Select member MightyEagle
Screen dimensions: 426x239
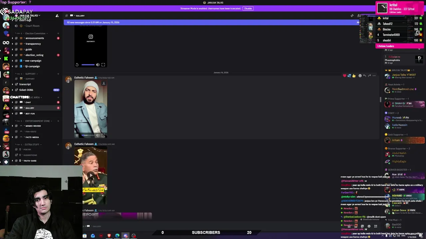click(404, 161)
